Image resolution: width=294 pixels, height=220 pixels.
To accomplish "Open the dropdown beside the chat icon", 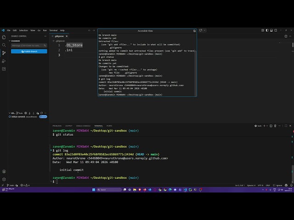I will (x=204, y=30).
